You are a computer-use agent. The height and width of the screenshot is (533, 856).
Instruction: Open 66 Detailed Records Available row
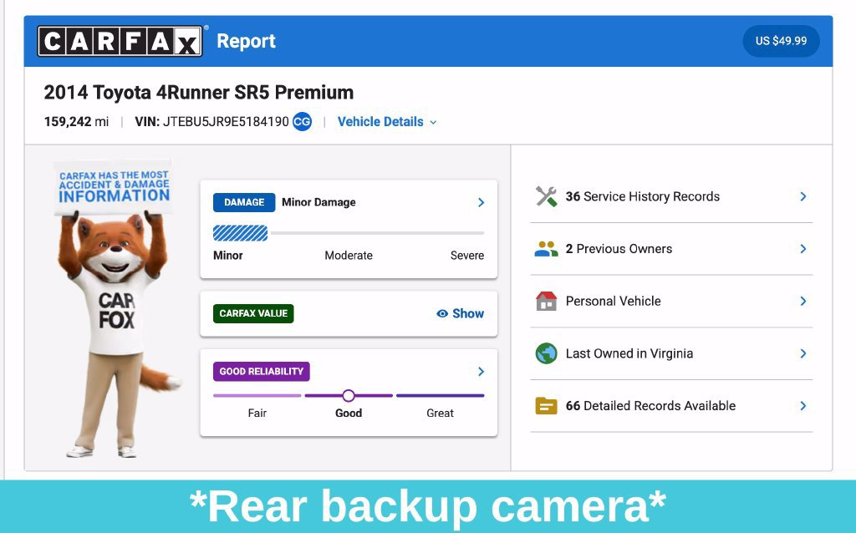tap(671, 406)
